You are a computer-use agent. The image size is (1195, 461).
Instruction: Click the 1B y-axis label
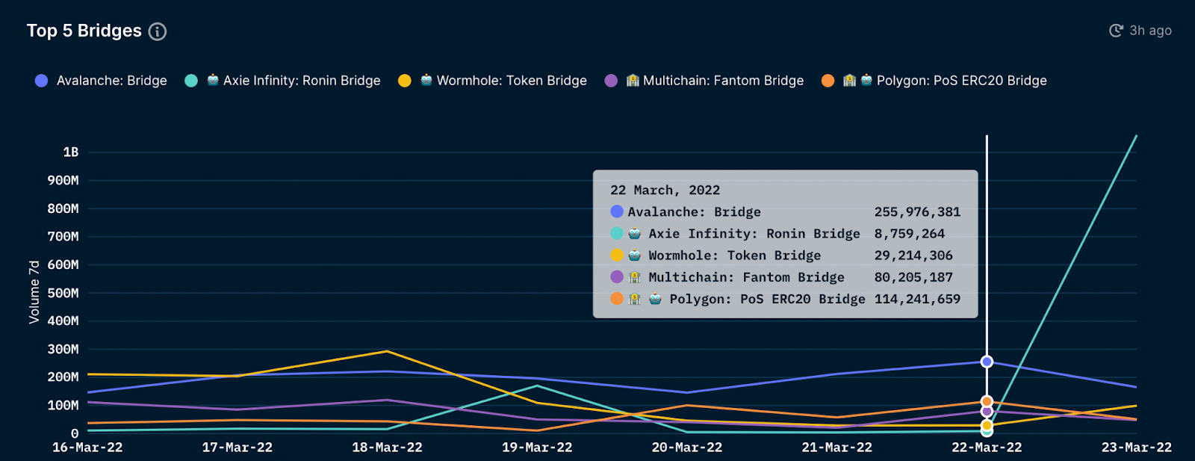[71, 152]
